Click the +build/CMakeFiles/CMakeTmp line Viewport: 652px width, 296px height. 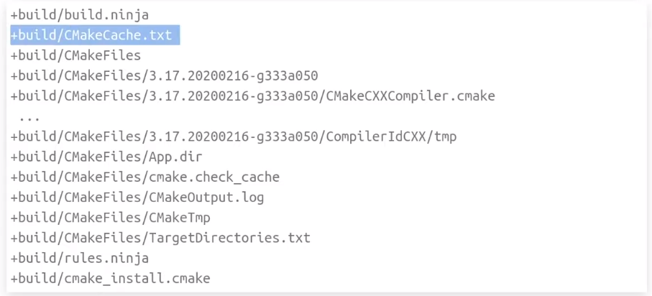110,218
